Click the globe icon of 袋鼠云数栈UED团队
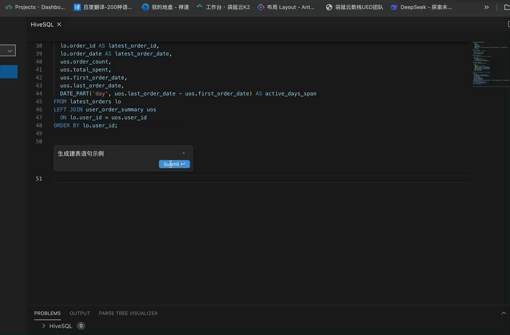 (329, 7)
